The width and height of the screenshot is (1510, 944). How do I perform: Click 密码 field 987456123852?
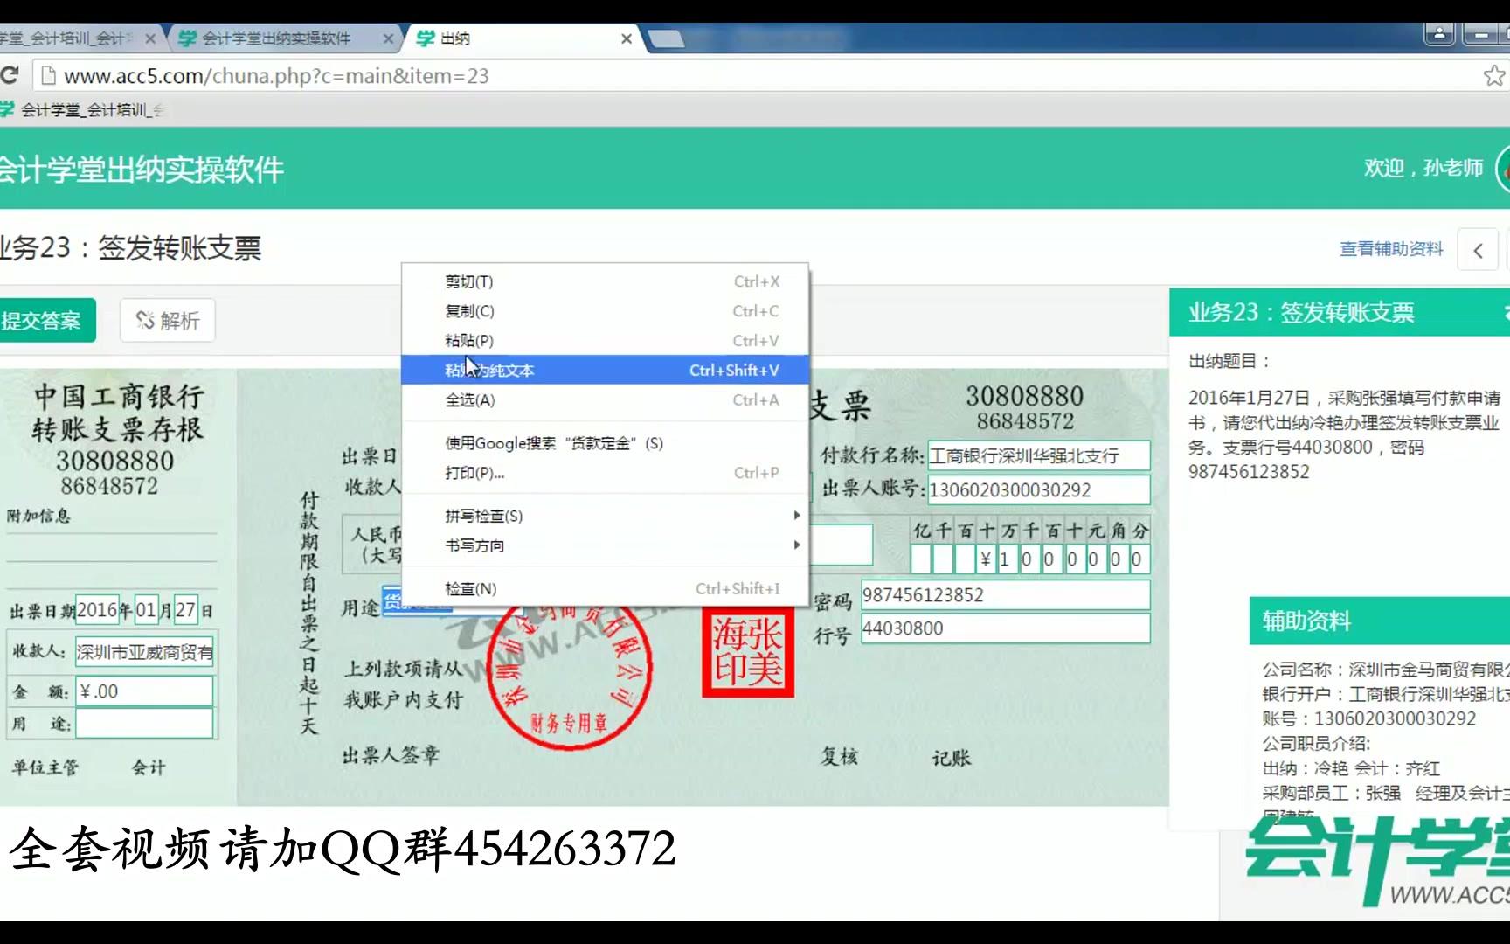[x=1005, y=595]
